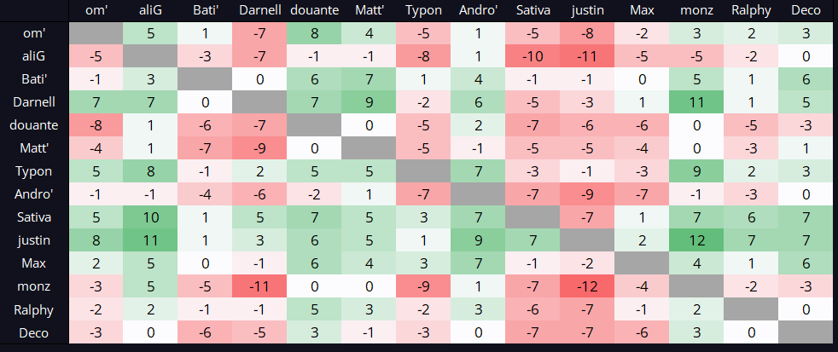The image size is (838, 352).
Task: Click the Sativa column header
Action: 532,10
